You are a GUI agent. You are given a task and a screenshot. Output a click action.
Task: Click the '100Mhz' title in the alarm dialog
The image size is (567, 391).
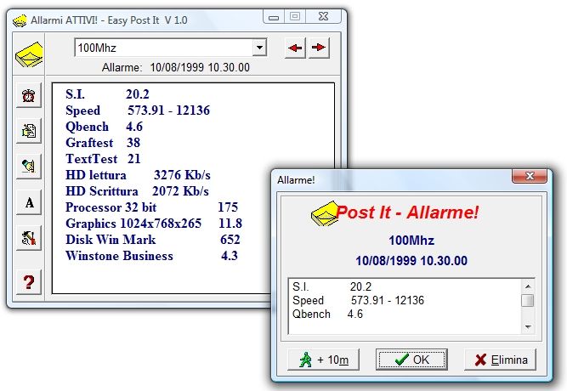(x=411, y=241)
